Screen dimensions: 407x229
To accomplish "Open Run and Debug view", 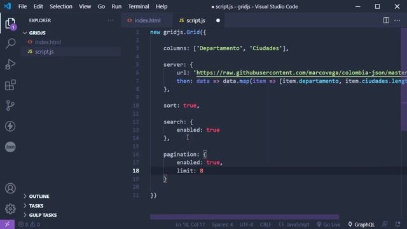I will point(10,64).
